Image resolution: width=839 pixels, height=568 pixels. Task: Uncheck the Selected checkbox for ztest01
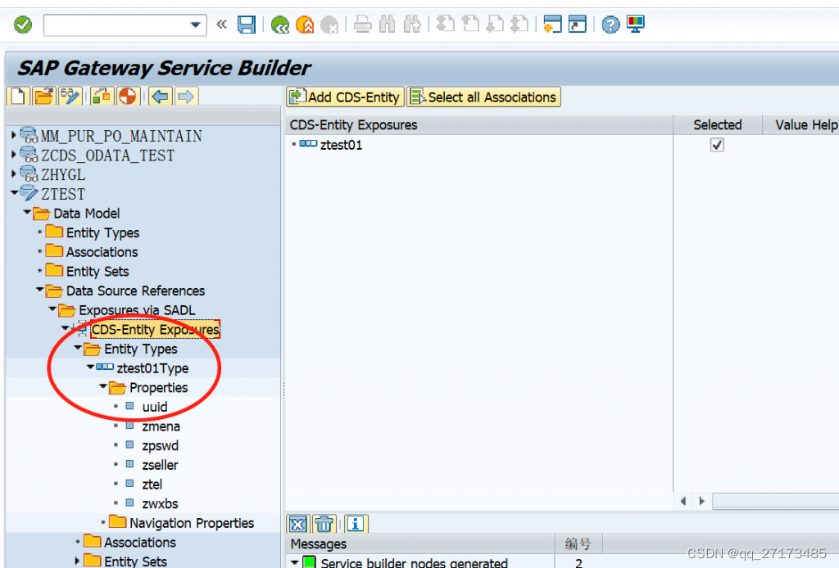717,145
